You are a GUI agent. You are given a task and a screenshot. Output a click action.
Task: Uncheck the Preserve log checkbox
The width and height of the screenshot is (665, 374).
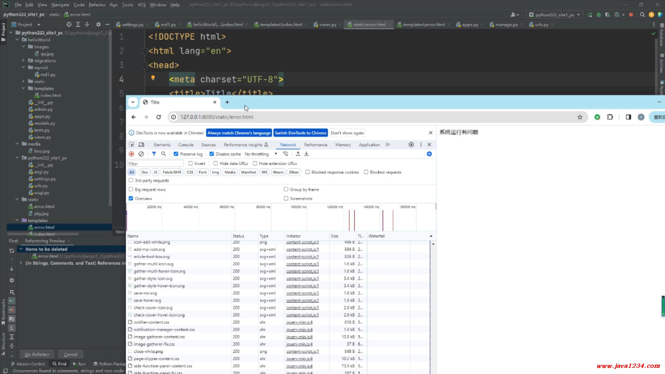click(176, 154)
